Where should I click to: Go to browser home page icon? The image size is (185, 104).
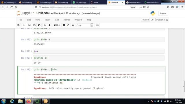tap(16, 7)
